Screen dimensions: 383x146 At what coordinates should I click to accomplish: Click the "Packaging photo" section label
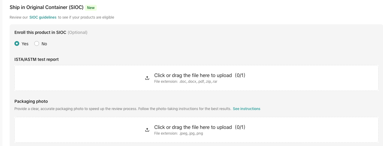(x=31, y=101)
